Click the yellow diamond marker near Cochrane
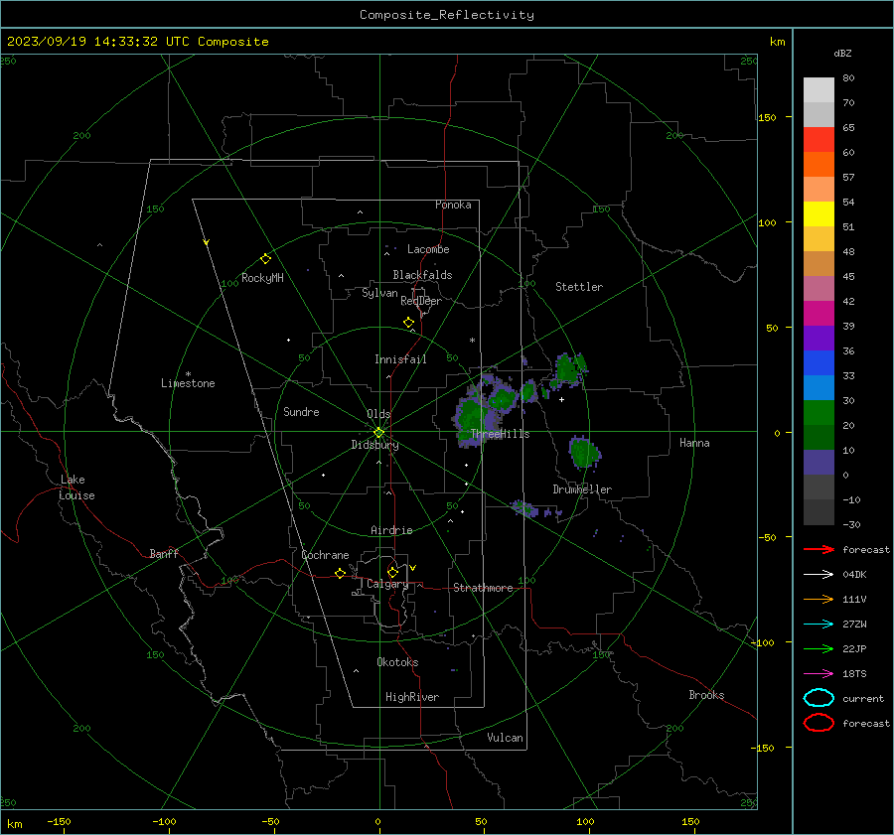894x835 pixels. click(x=340, y=573)
